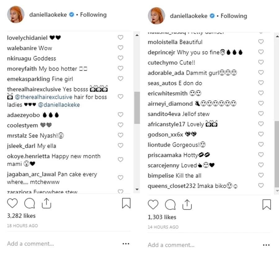Like liontude's Gorgeous comment
This screenshot has width=279, height=254.
261,144
